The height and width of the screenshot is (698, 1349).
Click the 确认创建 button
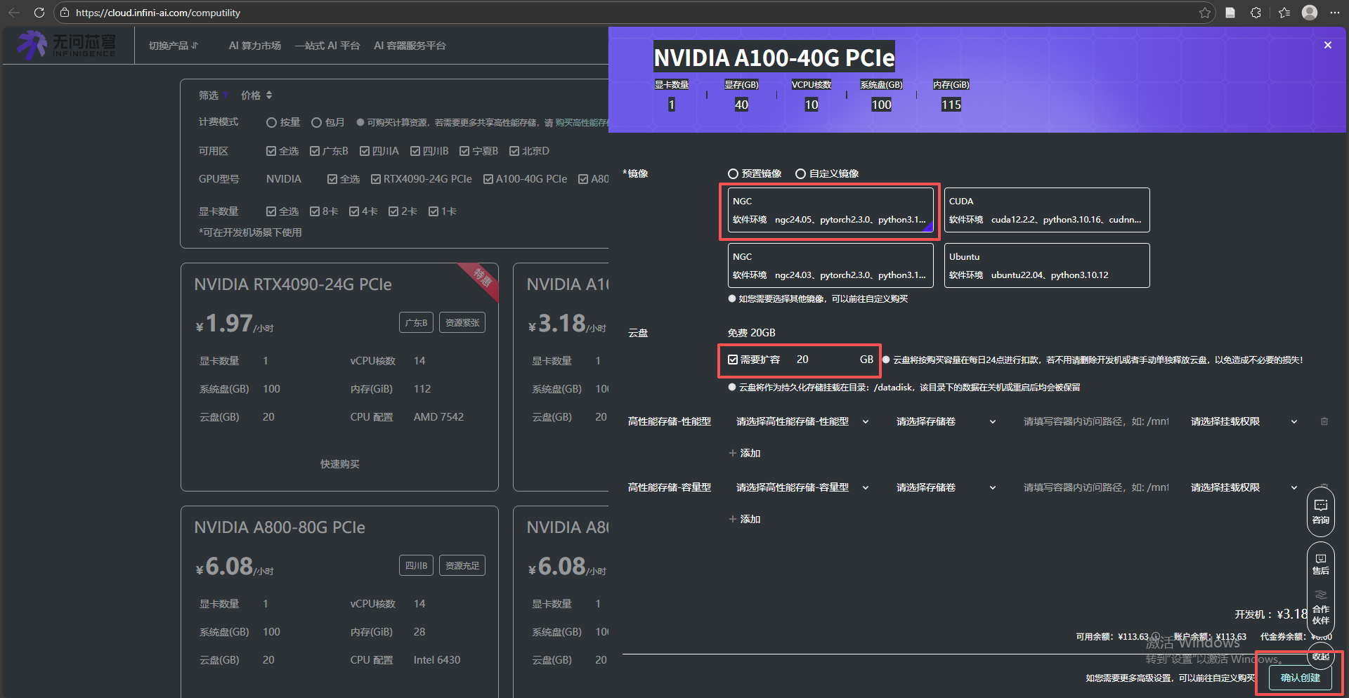pyautogui.click(x=1301, y=678)
